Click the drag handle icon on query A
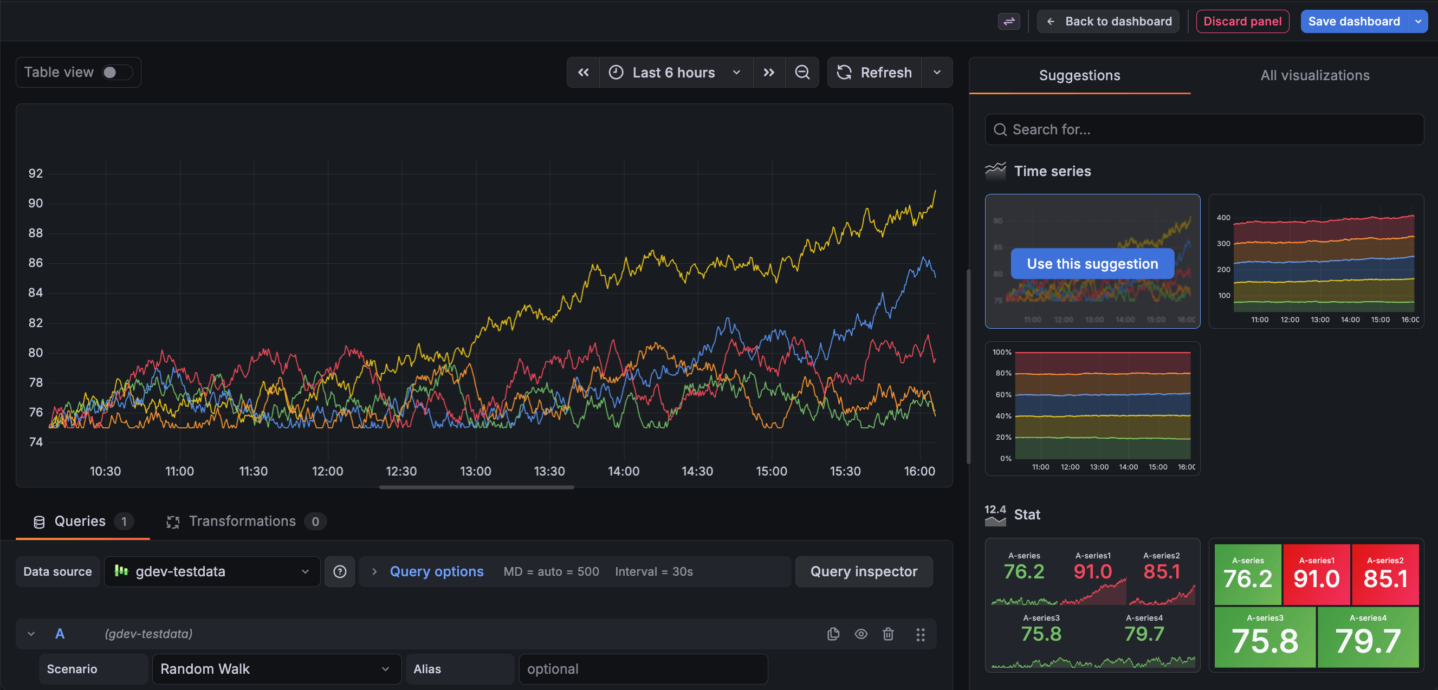 [x=921, y=634]
